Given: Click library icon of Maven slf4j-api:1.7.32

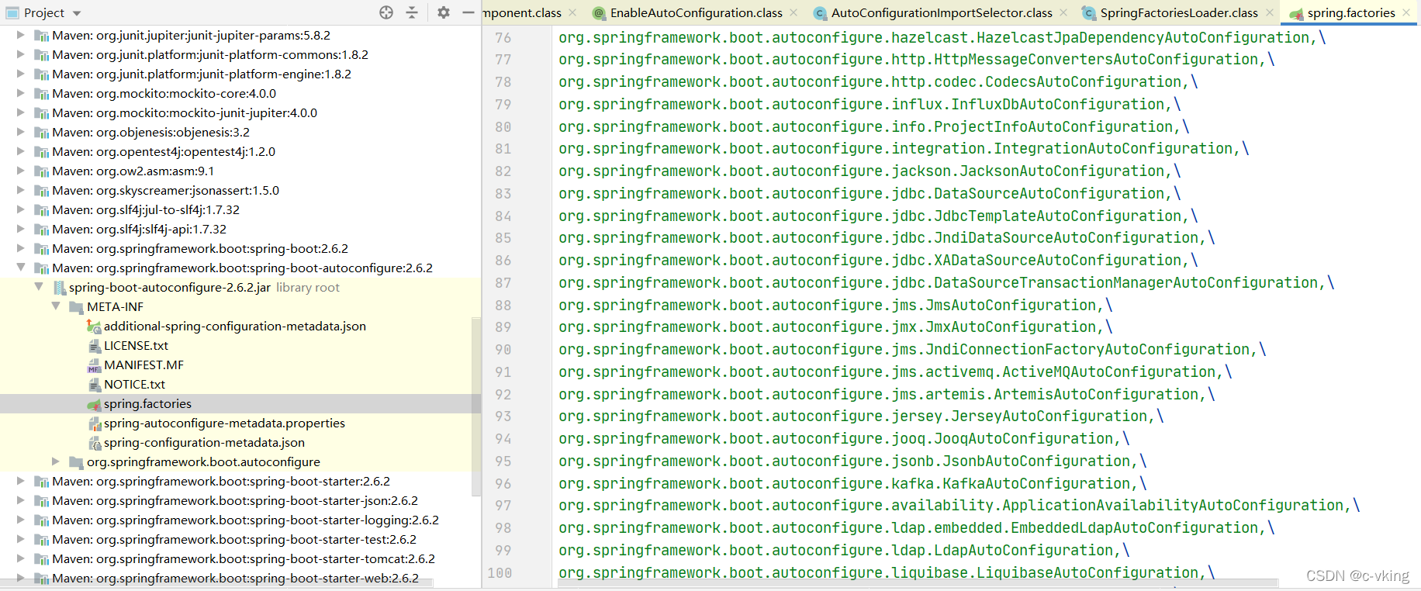Looking at the screenshot, I should click(x=42, y=230).
